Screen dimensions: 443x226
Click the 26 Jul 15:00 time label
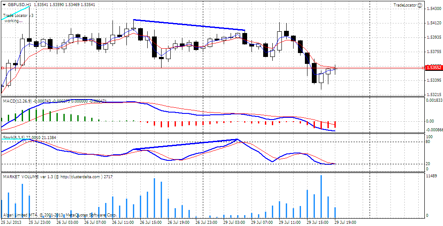150,223
